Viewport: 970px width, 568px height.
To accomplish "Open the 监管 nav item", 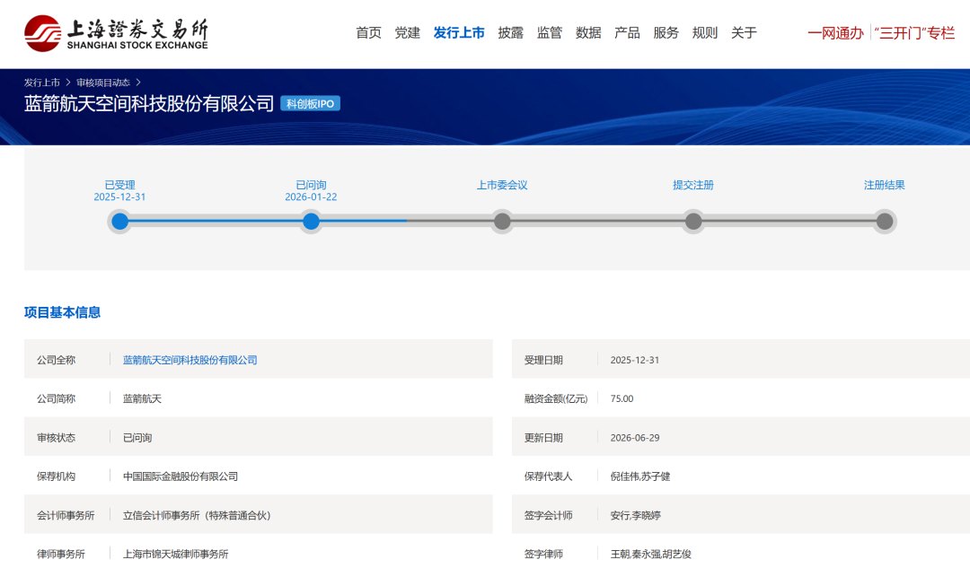I will 550,33.
